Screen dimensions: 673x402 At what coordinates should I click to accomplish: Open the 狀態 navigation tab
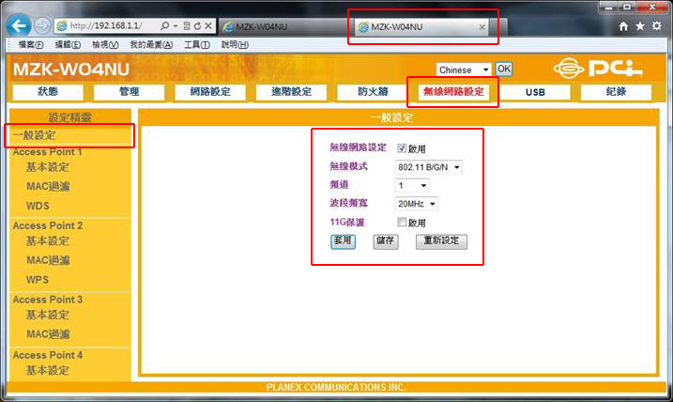click(48, 91)
